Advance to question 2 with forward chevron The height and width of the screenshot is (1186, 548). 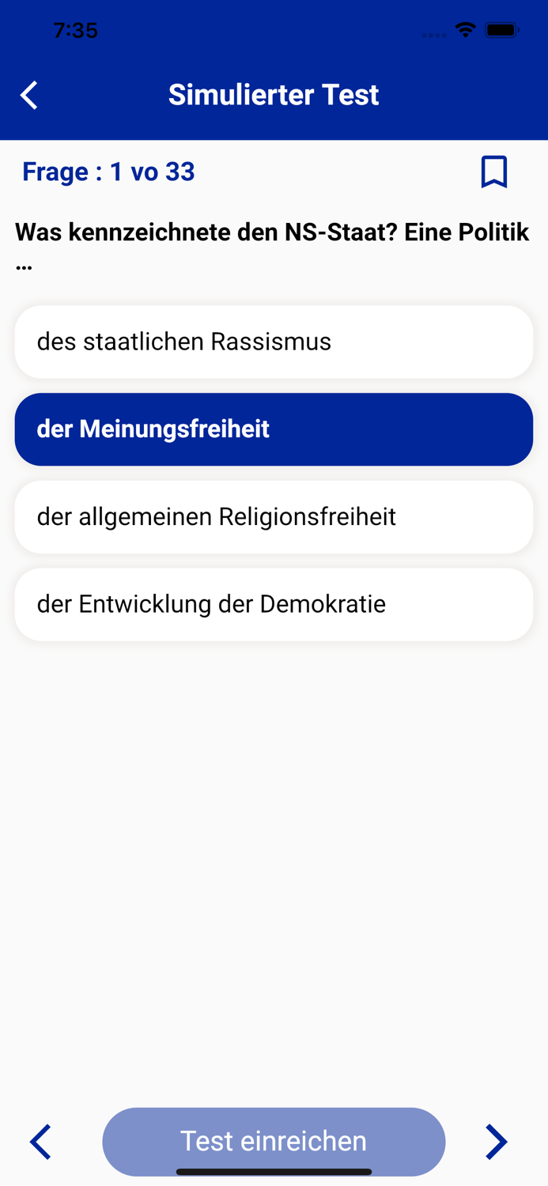[x=497, y=1142]
